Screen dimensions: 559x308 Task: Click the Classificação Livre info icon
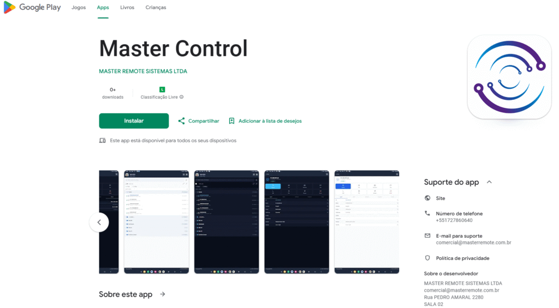click(182, 97)
